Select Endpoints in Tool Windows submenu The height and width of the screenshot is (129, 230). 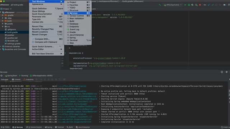click(78, 27)
